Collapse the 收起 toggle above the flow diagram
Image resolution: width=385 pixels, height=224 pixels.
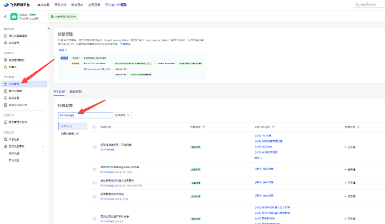pyautogui.click(x=62, y=50)
